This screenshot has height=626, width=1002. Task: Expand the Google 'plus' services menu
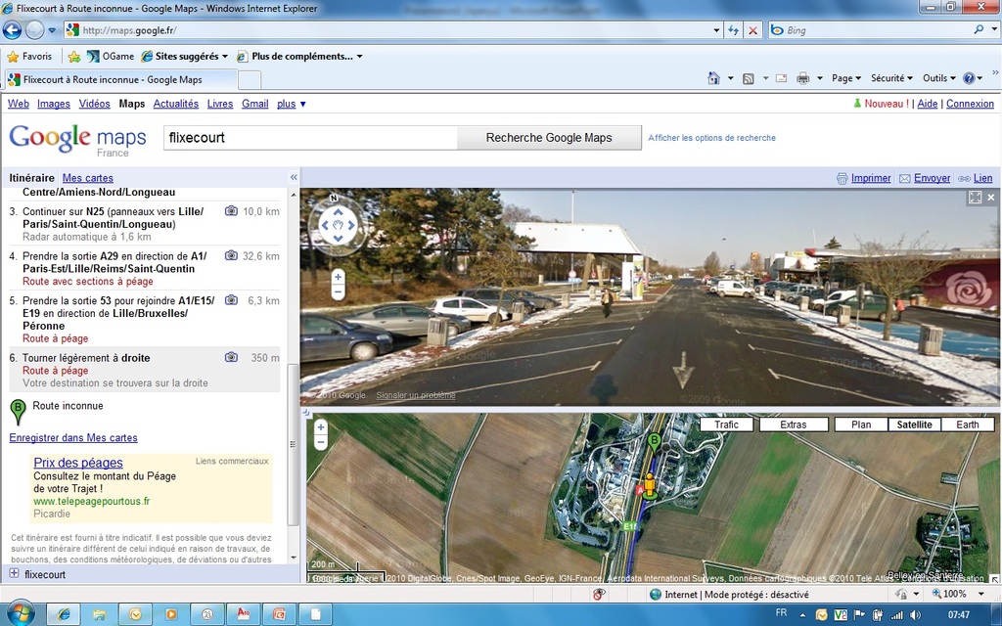(291, 104)
